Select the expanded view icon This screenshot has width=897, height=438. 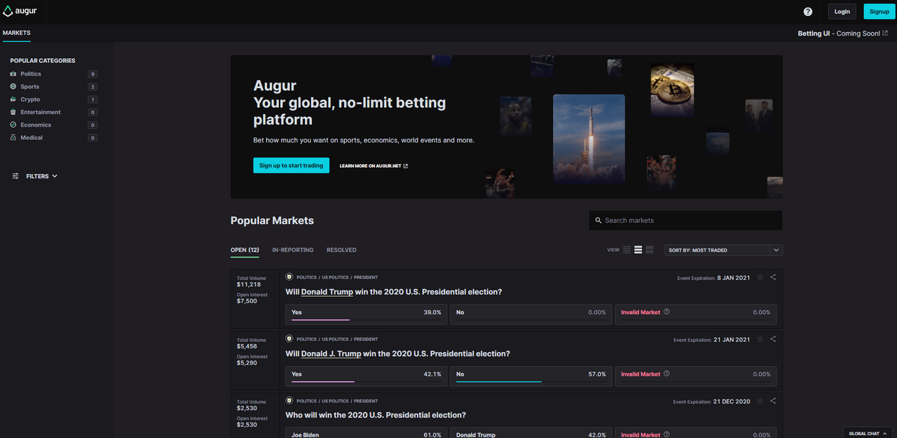[650, 250]
